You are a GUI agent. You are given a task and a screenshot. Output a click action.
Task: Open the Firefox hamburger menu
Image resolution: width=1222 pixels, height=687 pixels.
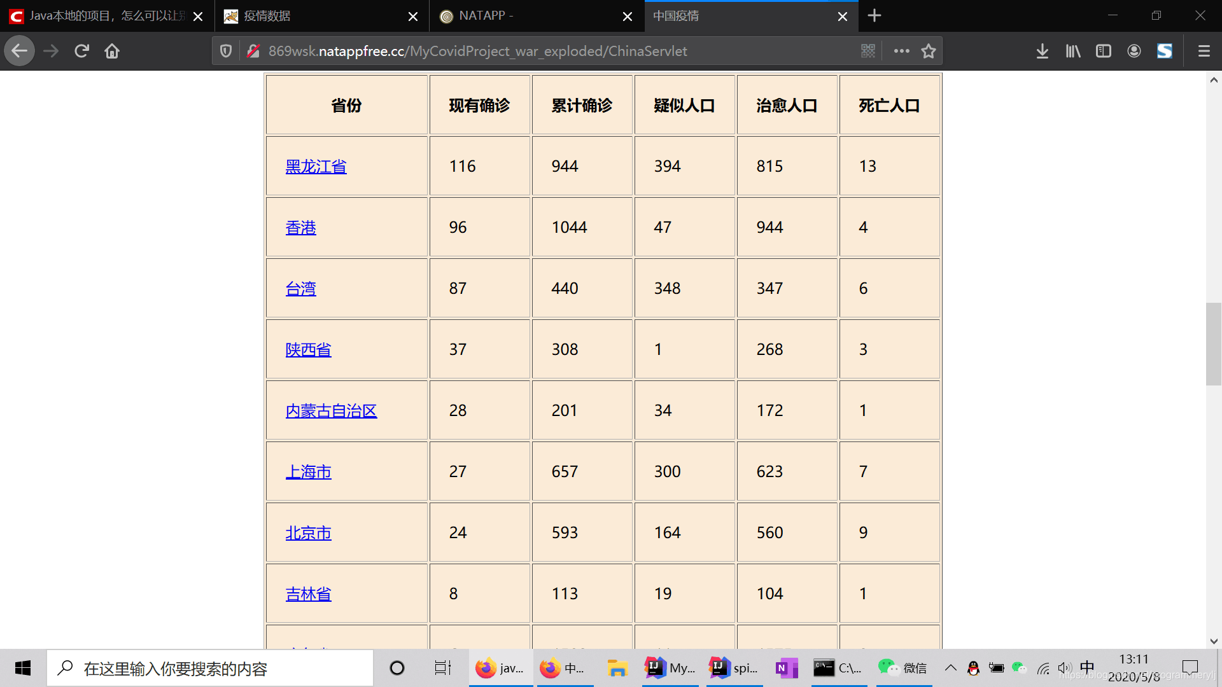tap(1204, 51)
